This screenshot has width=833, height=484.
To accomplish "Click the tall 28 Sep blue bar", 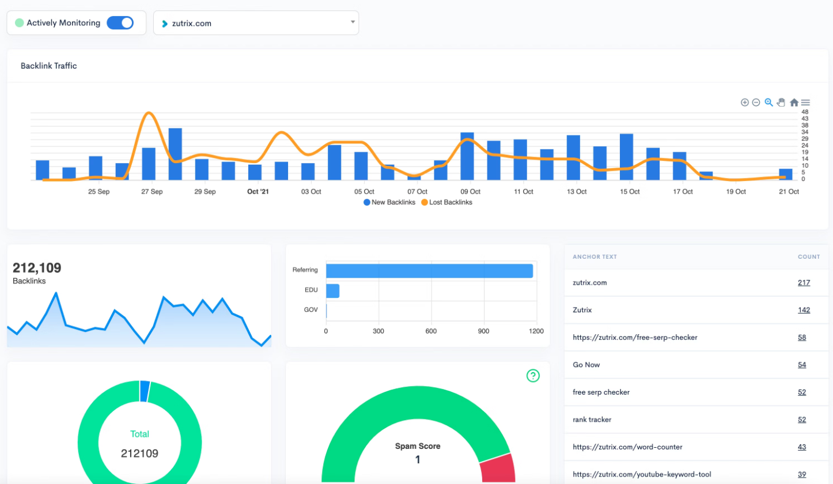I will (x=175, y=154).
